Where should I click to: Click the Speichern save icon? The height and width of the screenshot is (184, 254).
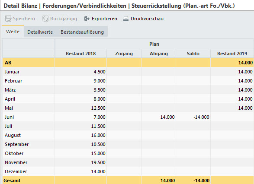coord(8,19)
